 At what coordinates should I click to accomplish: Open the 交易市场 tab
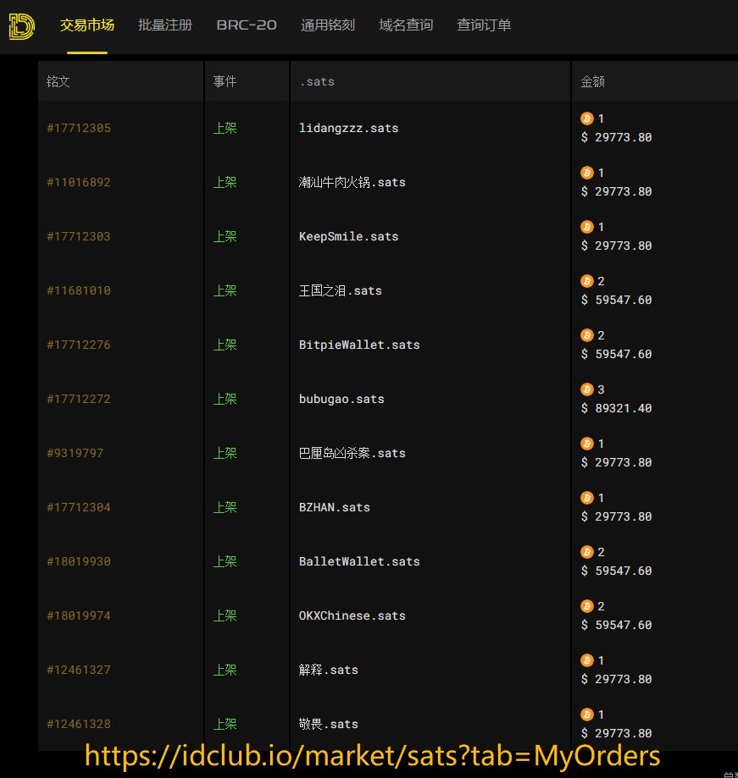pos(87,25)
